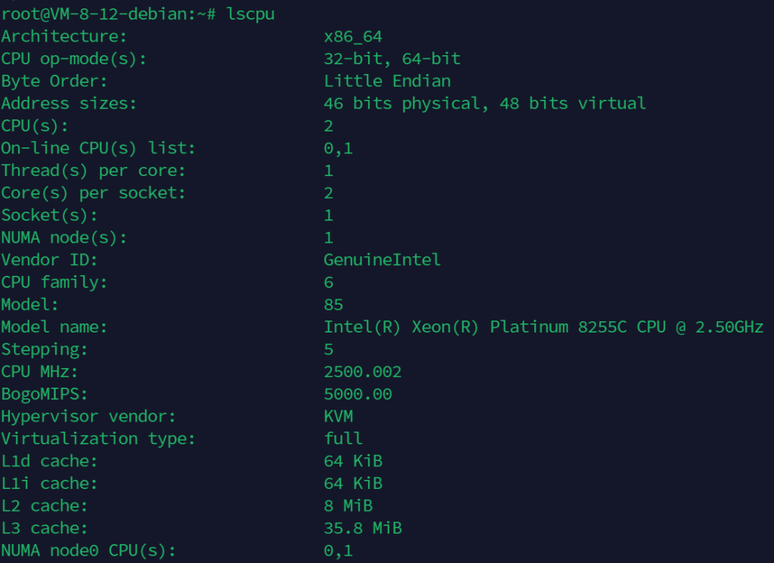This screenshot has height=563, width=774.
Task: Click the 5000.00 BogoMIPS value
Action: coord(358,394)
